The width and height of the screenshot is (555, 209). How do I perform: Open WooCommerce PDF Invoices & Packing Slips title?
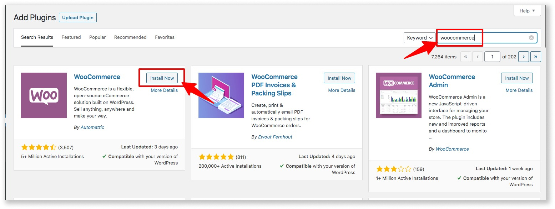click(274, 85)
